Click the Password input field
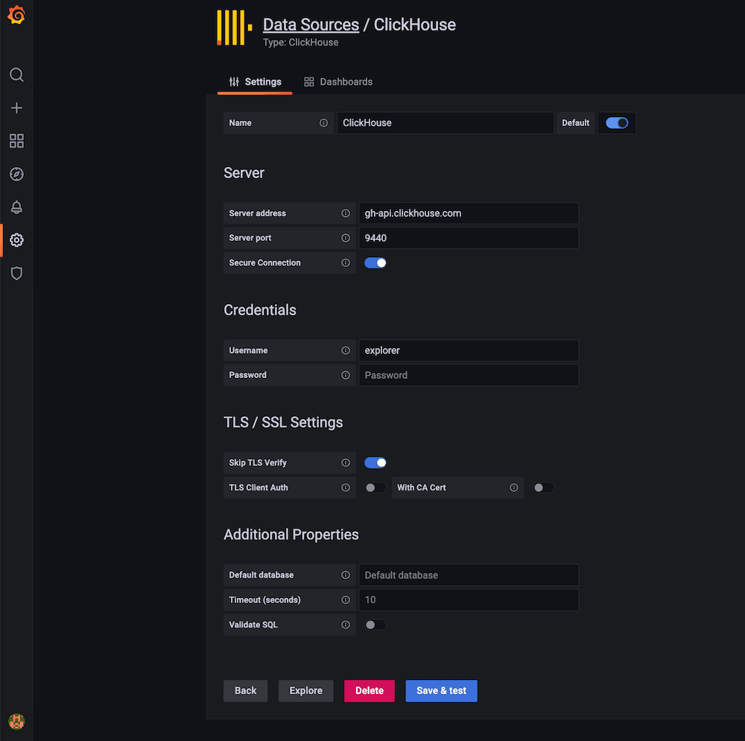The width and height of the screenshot is (745, 741). (x=469, y=375)
